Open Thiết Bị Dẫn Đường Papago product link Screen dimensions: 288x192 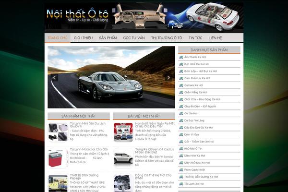tap(84, 177)
